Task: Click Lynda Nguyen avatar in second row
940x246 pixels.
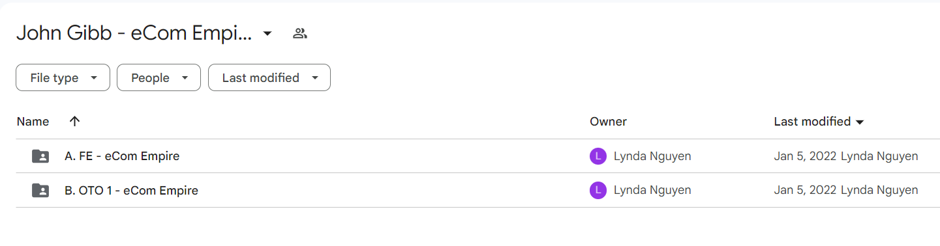Action: coord(598,191)
